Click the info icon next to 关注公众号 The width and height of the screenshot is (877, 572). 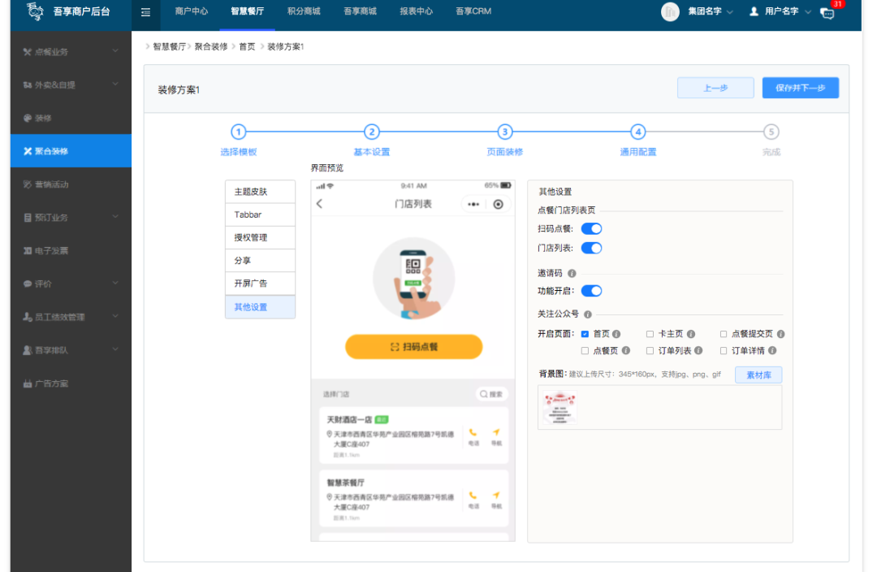coord(587,314)
